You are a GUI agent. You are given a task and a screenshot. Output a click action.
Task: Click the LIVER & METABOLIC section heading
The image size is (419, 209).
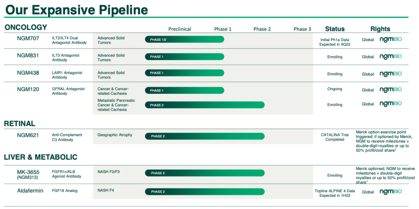pyautogui.click(x=41, y=157)
